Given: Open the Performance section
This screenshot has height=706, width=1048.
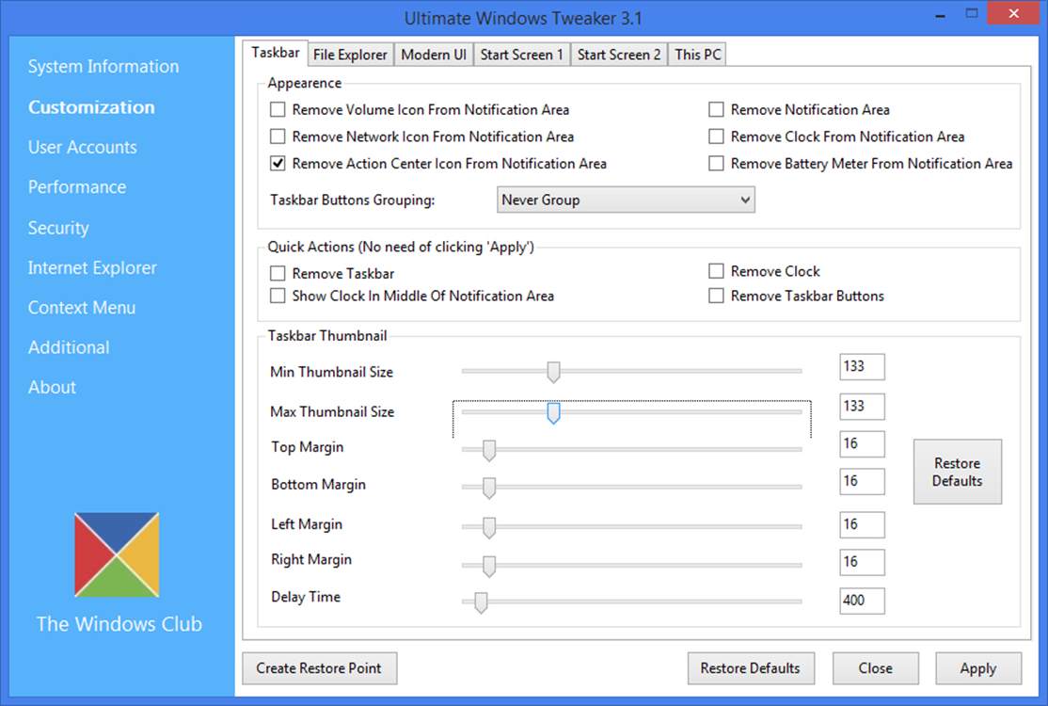Looking at the screenshot, I should click(x=77, y=186).
